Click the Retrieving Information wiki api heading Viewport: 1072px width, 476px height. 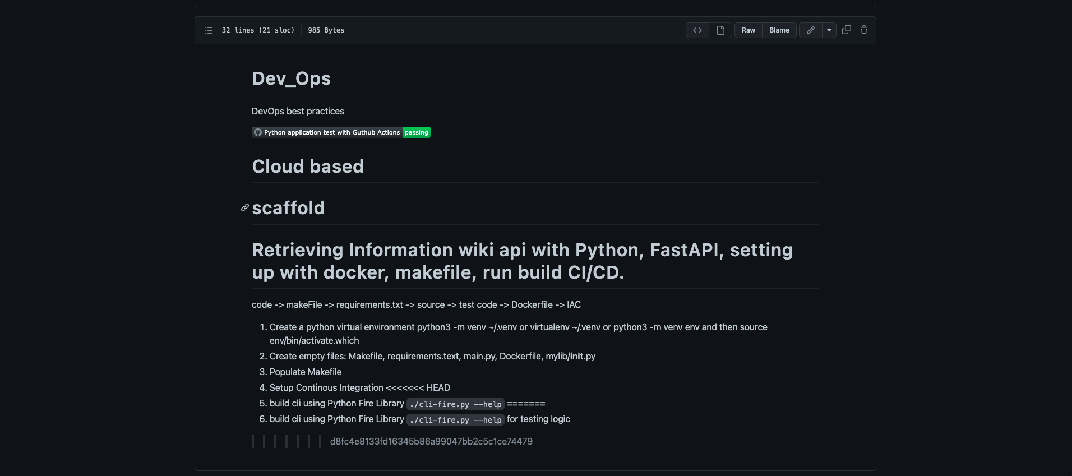pos(522,261)
